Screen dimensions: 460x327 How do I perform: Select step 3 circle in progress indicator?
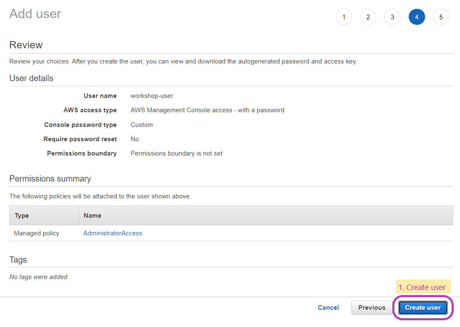click(392, 17)
